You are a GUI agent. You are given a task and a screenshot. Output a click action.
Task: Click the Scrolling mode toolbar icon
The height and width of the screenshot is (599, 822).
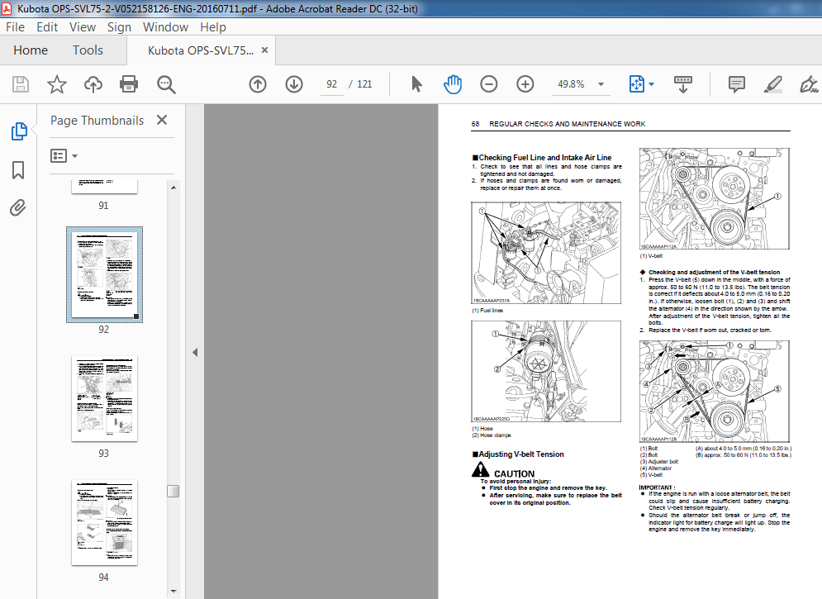[682, 84]
